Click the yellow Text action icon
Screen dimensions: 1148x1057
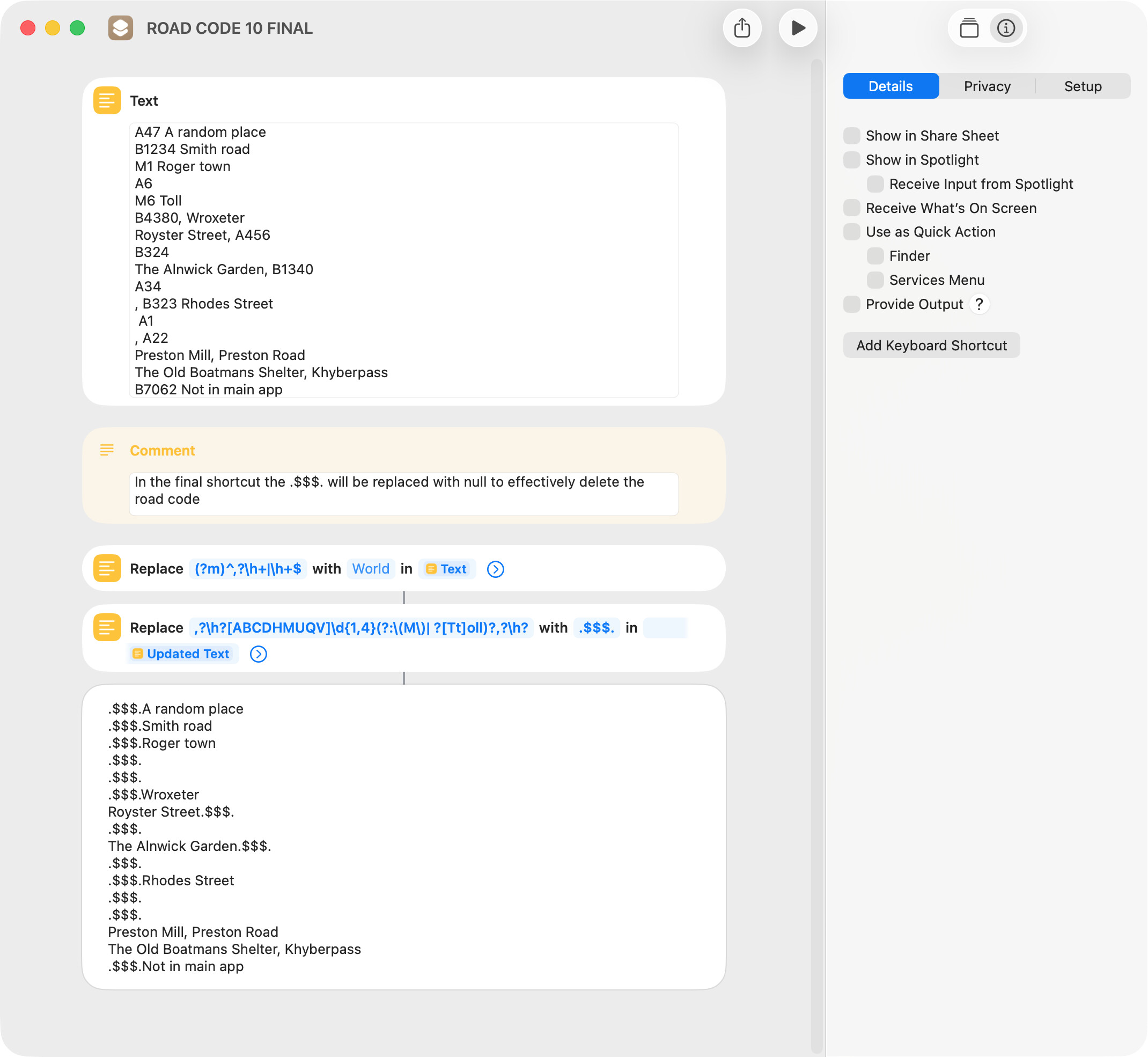click(107, 101)
